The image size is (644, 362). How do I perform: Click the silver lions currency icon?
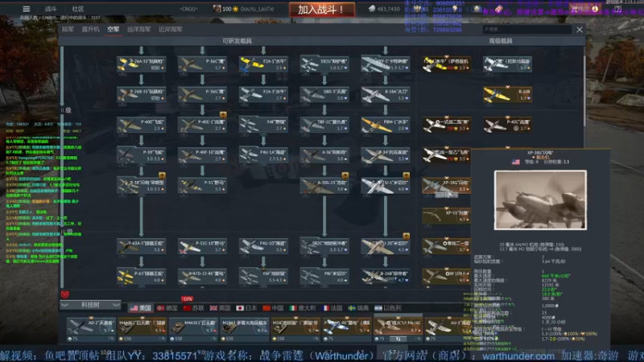point(372,9)
